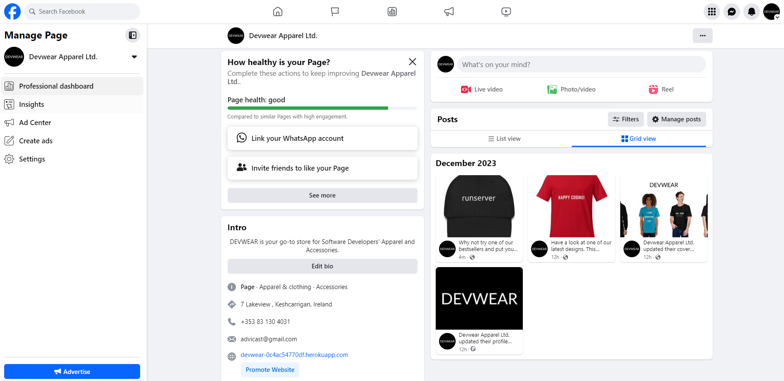
Task: Open the Ad Center megaphone icon in top bar
Action: 449,12
